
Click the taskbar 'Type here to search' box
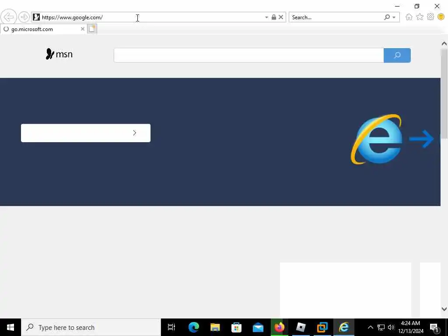coord(91,327)
